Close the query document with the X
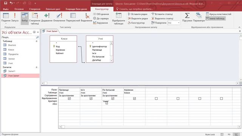 (240, 31)
